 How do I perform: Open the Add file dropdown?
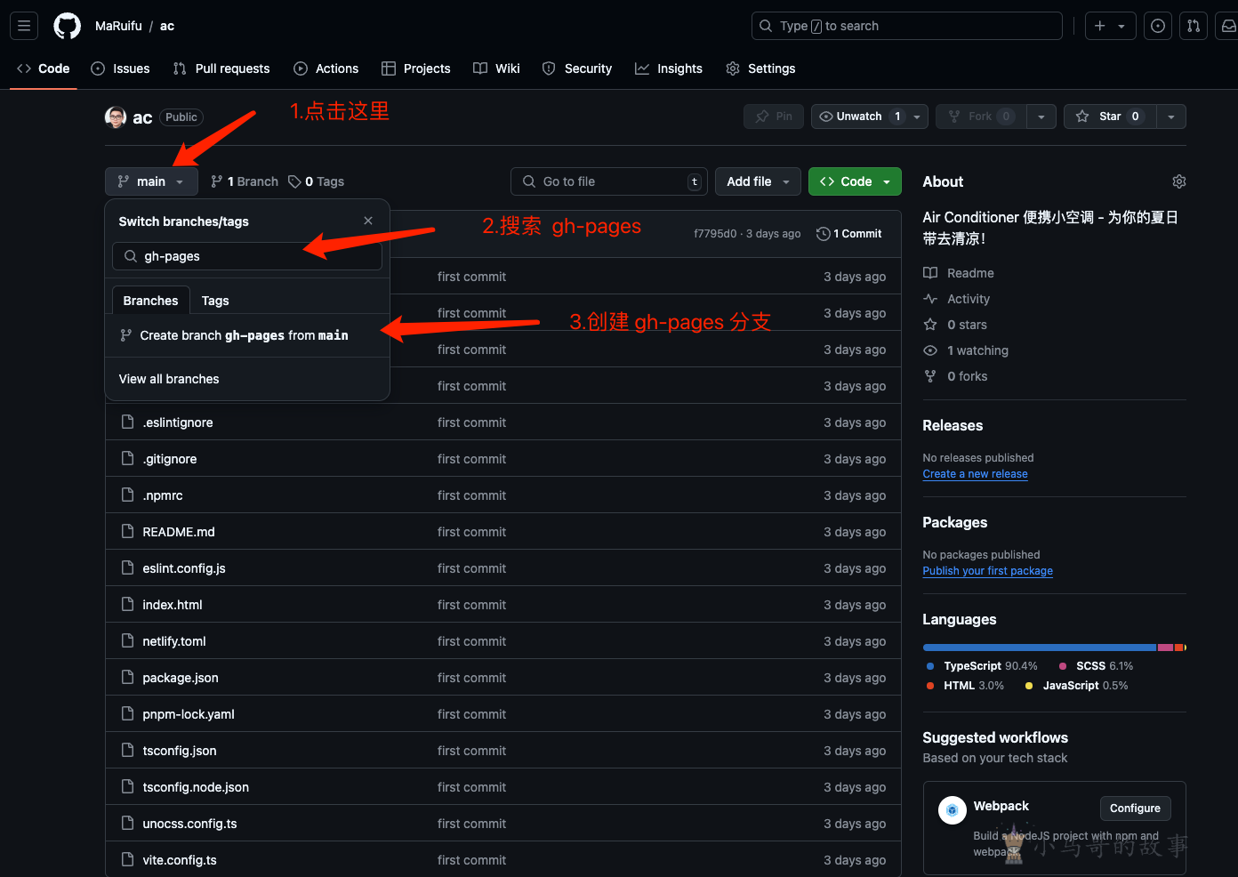click(757, 181)
